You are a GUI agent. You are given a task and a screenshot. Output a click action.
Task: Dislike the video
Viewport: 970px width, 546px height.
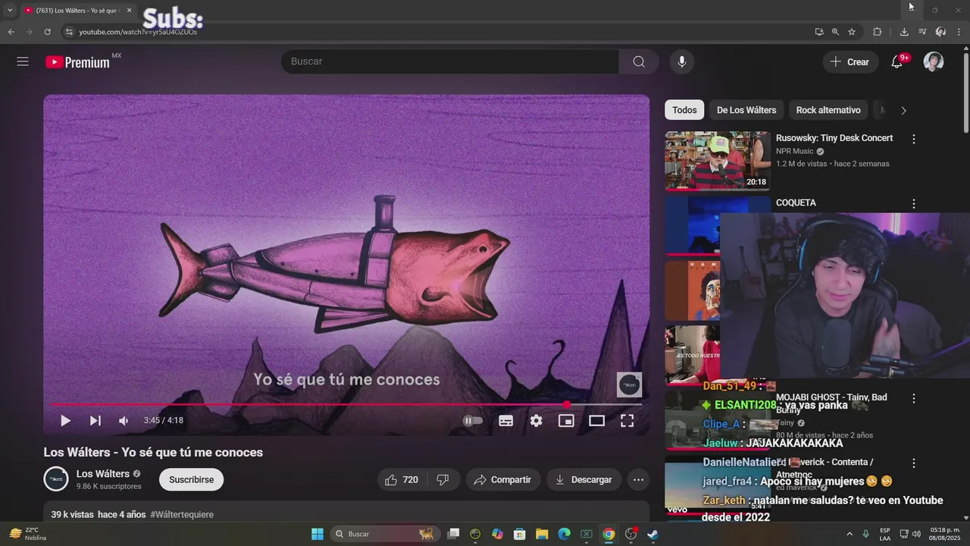443,480
